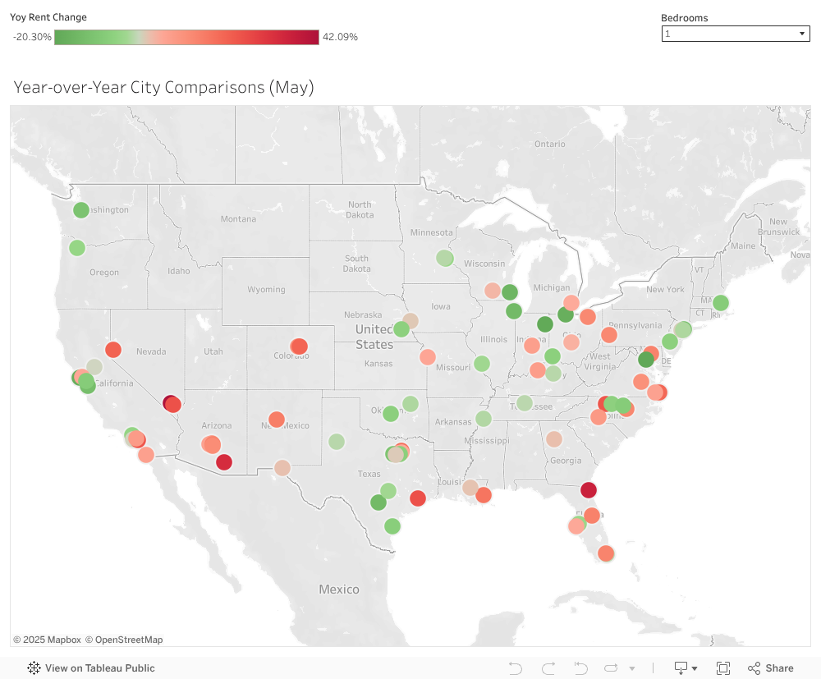Enter full screen using the expand icon
821x679 pixels.
[723, 668]
